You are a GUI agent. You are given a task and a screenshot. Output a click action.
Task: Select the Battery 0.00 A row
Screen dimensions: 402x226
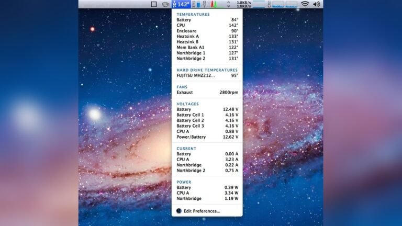[207, 154]
